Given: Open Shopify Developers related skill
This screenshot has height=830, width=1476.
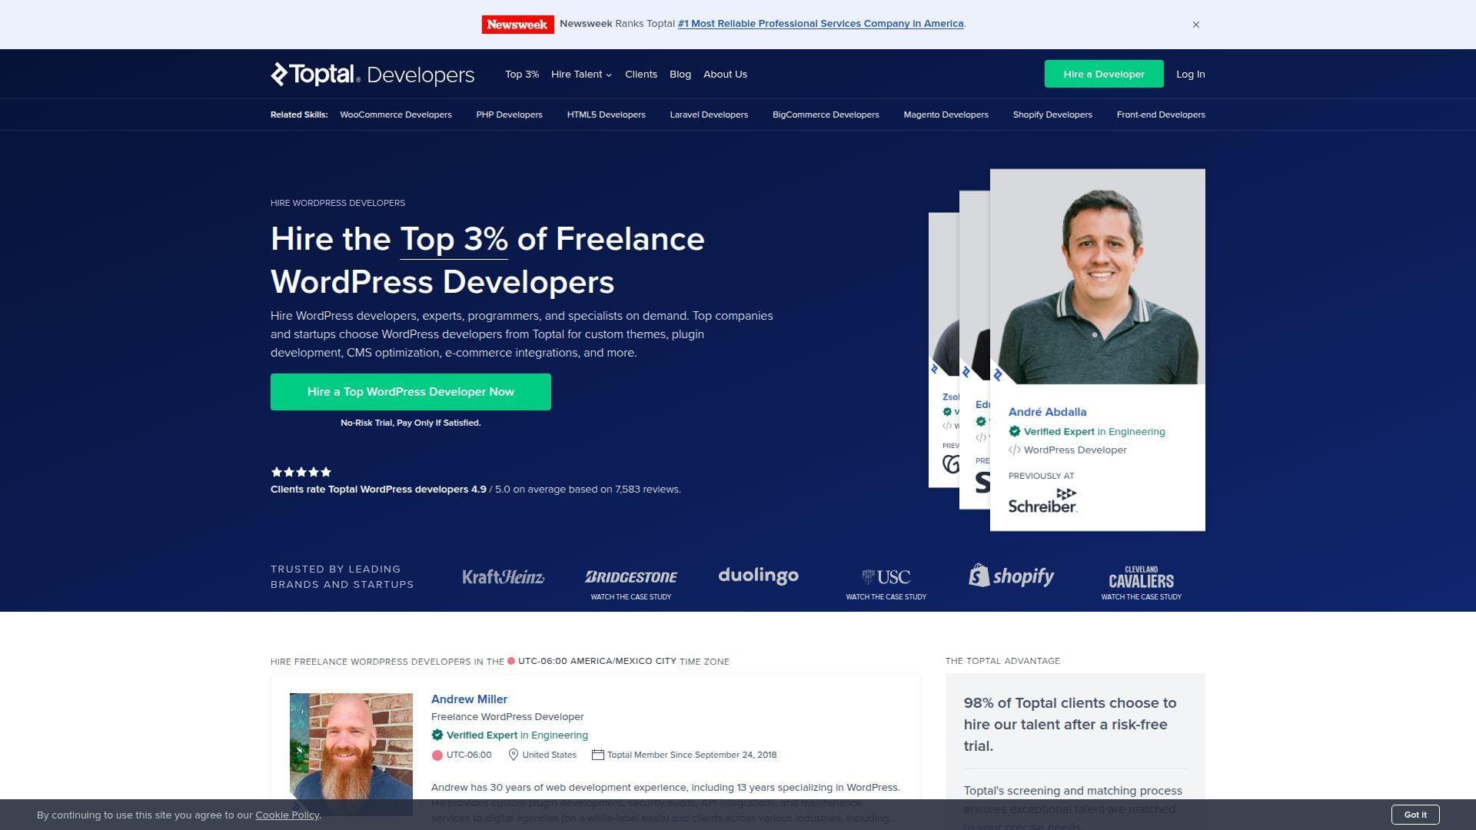Looking at the screenshot, I should [1052, 115].
